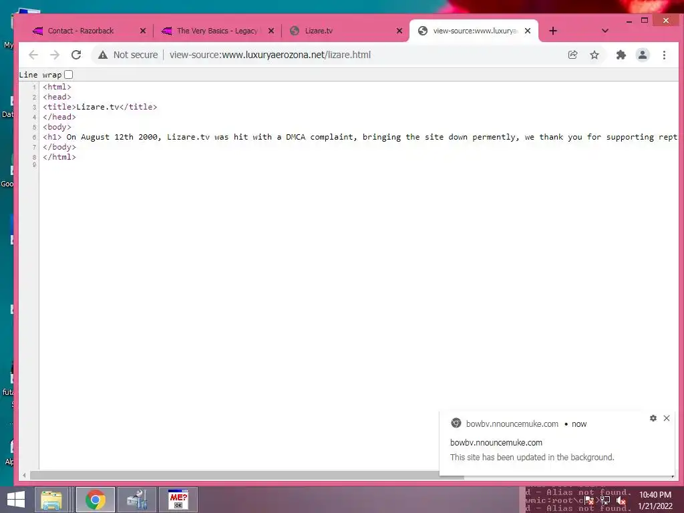Minimize the Chrome window

coord(629,21)
